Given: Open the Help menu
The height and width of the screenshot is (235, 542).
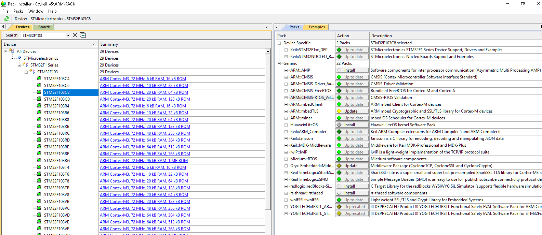Looking at the screenshot, I should (52, 11).
